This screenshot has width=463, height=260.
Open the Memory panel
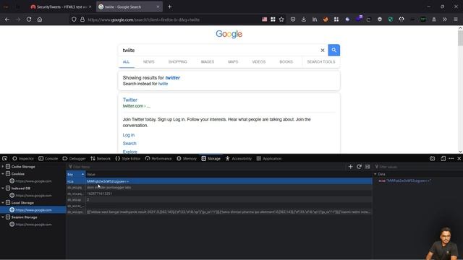coord(187,159)
